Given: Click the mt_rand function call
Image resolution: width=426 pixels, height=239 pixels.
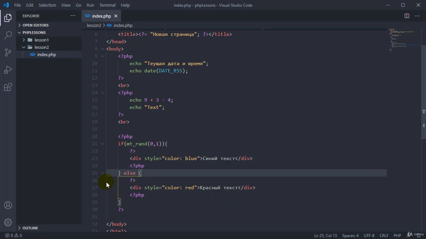Looking at the screenshot, I should tap(137, 144).
